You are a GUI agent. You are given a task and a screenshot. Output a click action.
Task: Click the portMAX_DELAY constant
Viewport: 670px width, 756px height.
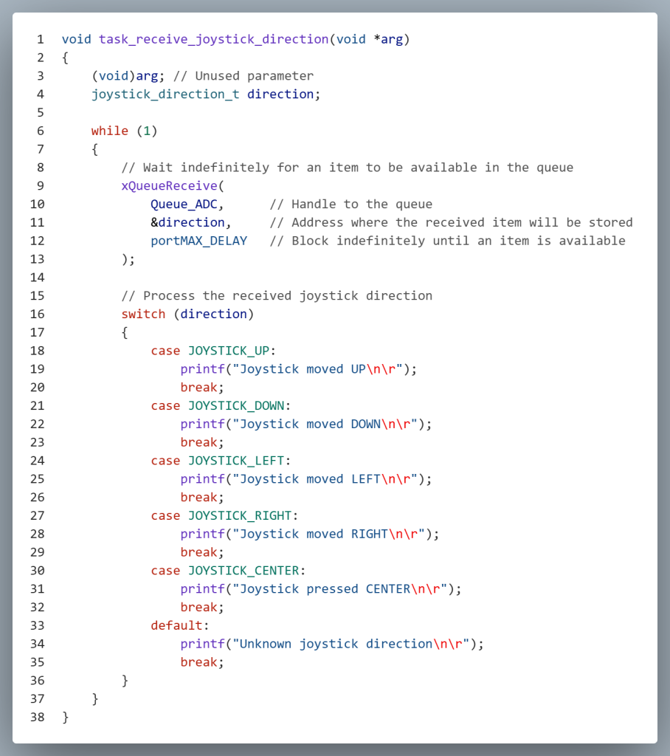tap(198, 241)
